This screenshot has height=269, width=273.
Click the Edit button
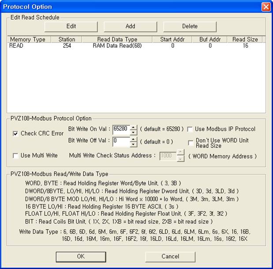tap(71, 26)
